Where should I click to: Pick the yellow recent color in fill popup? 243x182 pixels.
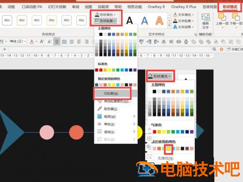pyautogui.click(x=168, y=149)
